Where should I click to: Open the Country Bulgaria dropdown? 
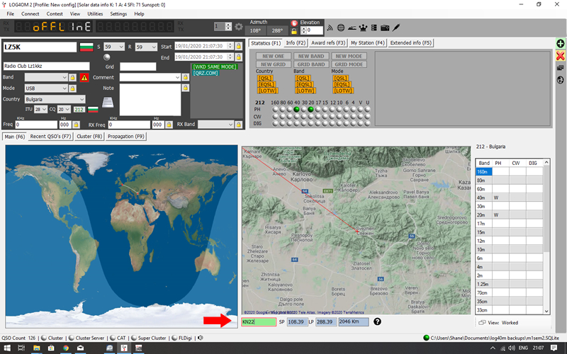82,99
